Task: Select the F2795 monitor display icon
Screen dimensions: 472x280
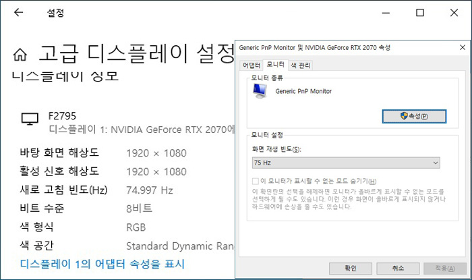Action: (30, 119)
